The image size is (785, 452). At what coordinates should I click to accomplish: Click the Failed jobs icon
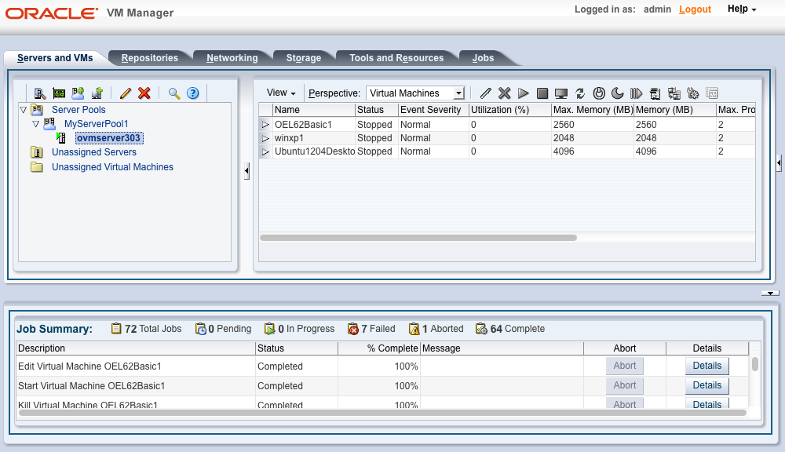pyautogui.click(x=353, y=329)
